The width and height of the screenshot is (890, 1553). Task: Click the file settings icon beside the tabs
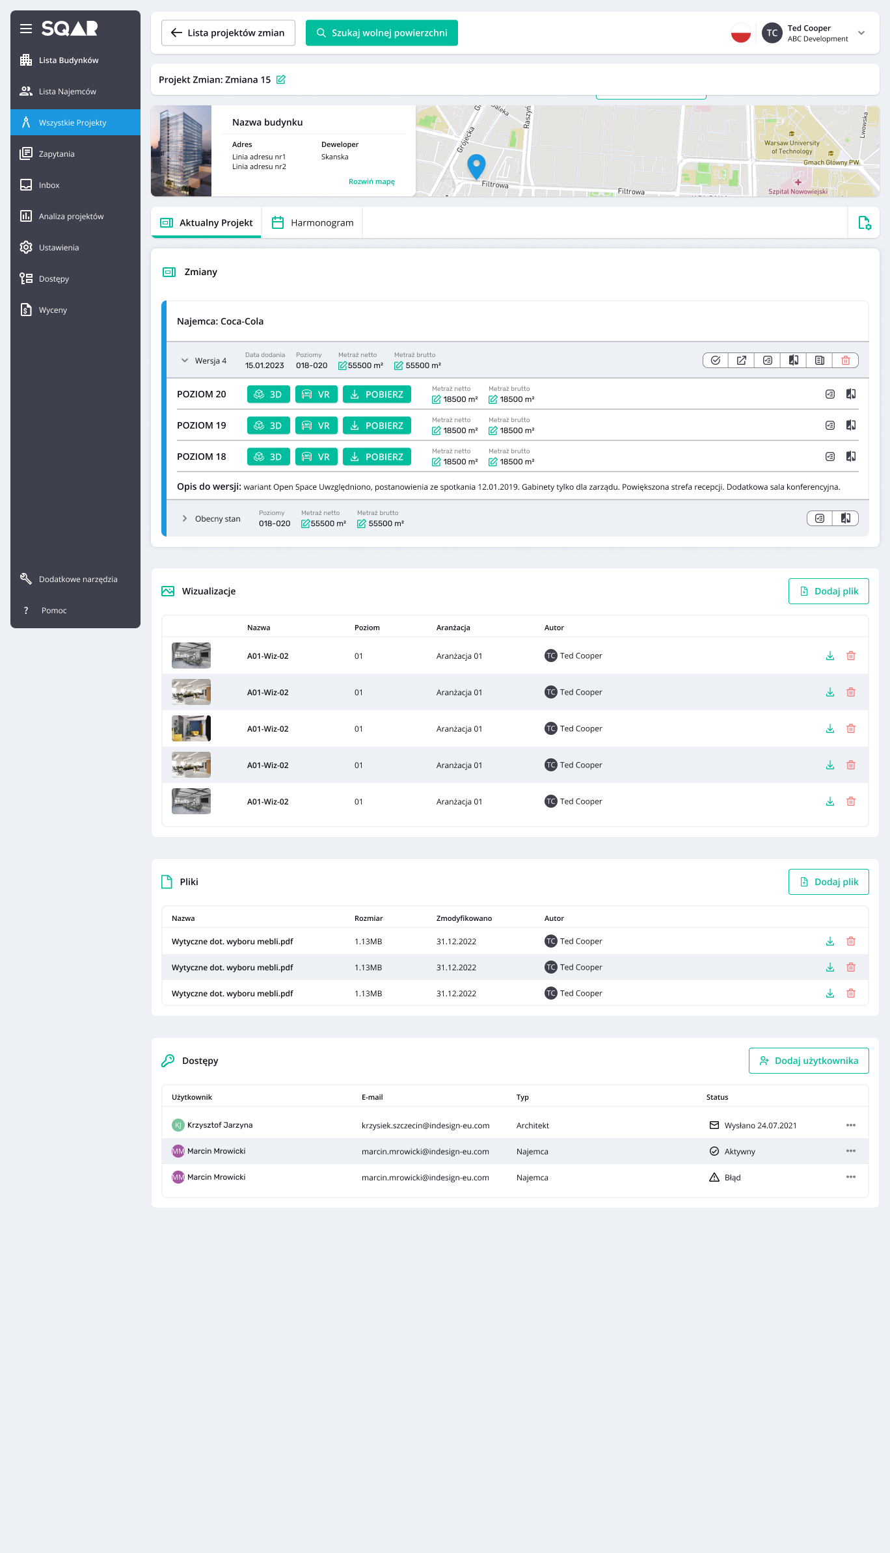coord(864,223)
